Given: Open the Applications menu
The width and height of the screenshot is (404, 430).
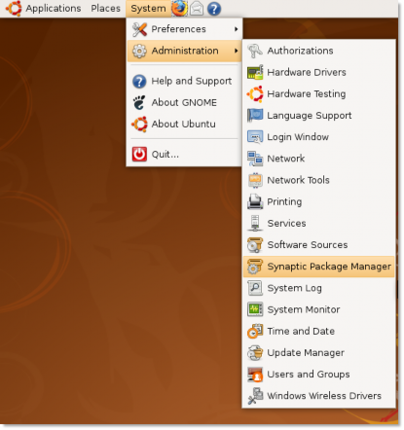Looking at the screenshot, I should [54, 9].
